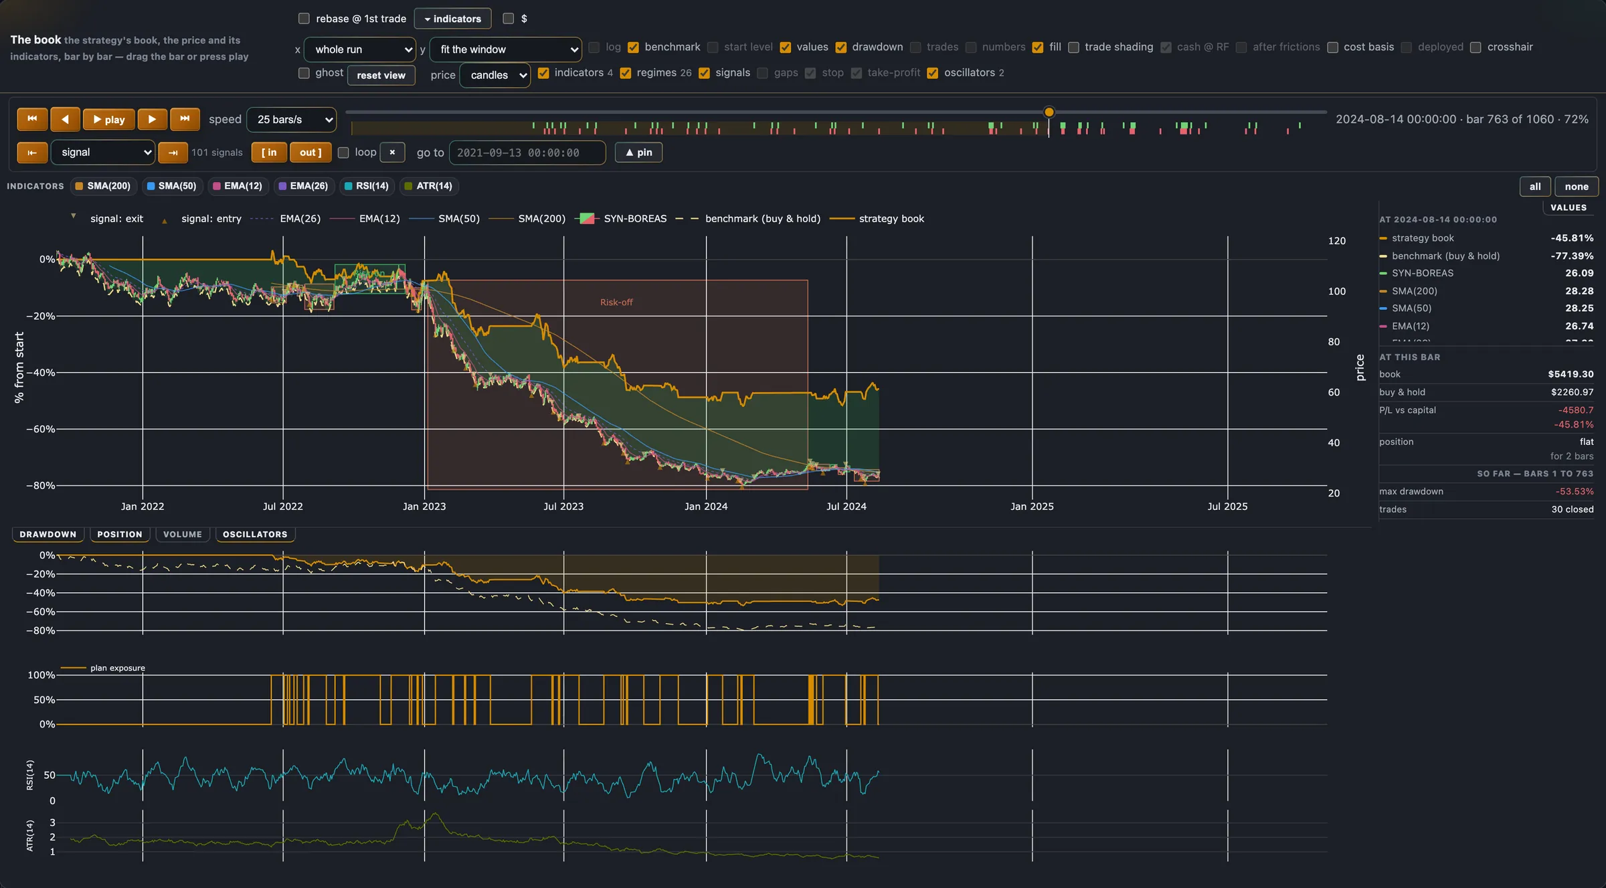The image size is (1606, 888).
Task: Toggle signals checkbox
Action: [x=704, y=73]
